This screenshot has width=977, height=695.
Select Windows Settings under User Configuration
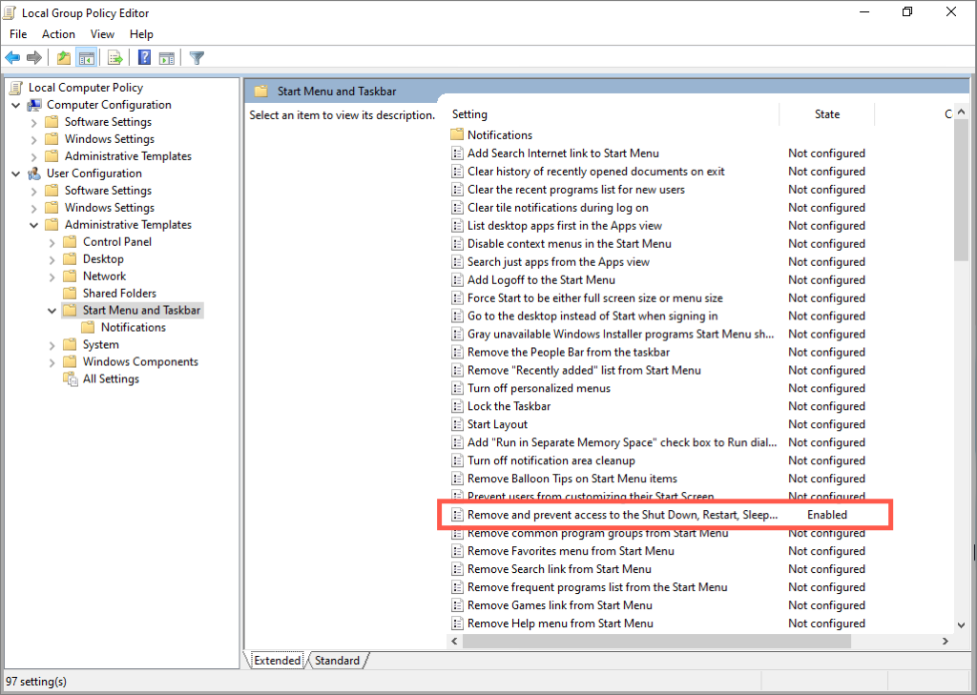pyautogui.click(x=110, y=208)
